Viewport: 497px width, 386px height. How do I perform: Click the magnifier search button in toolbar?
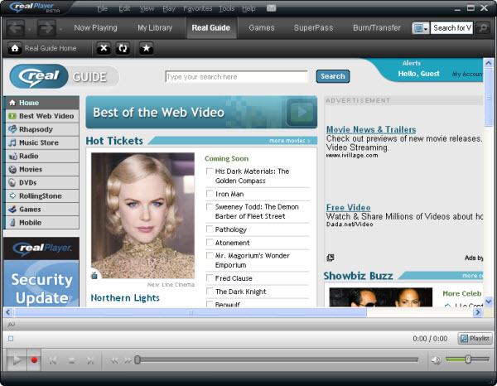[483, 28]
